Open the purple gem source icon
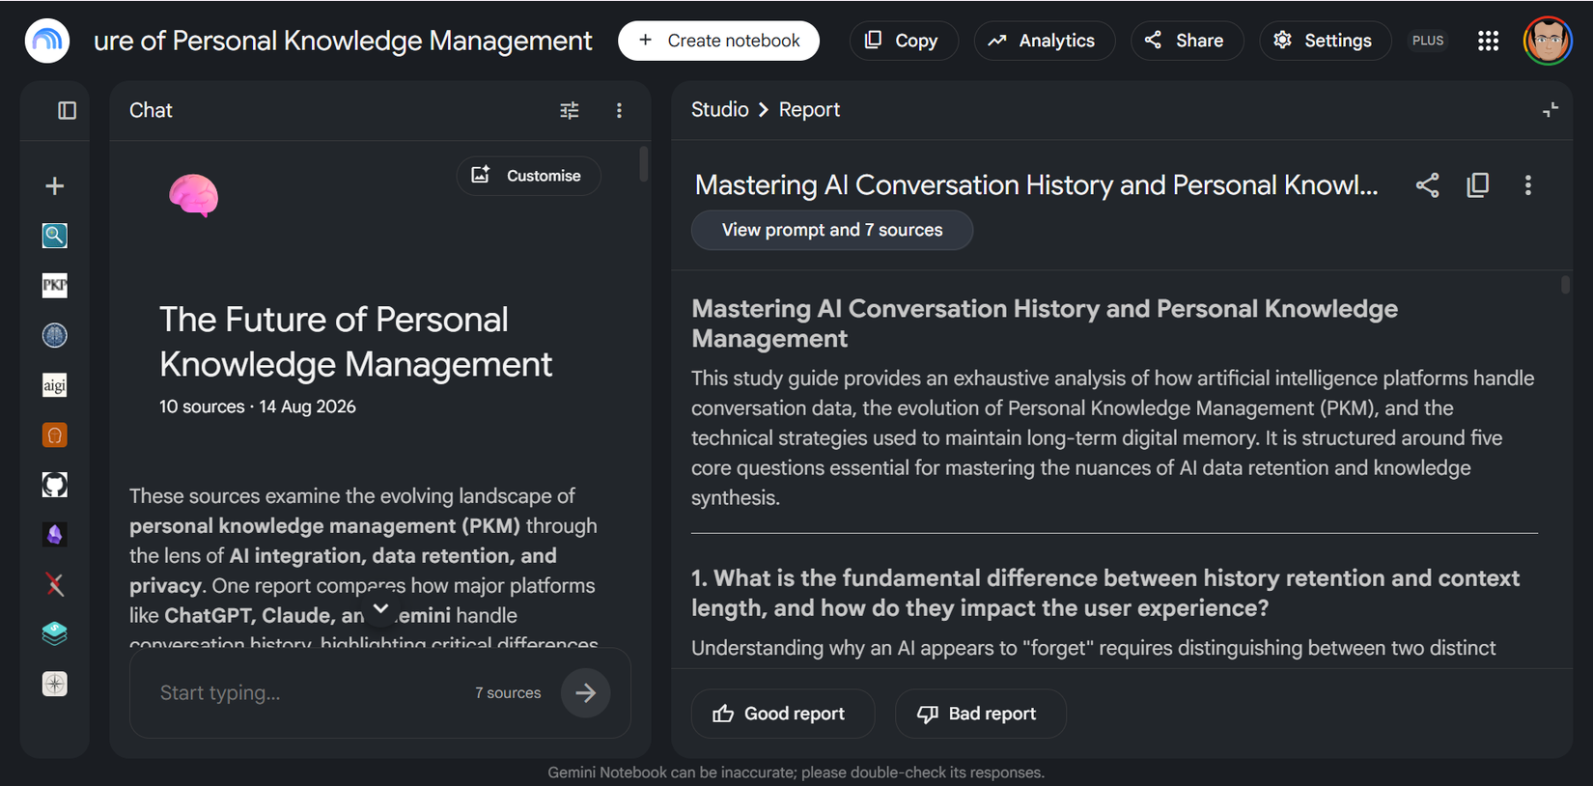The image size is (1593, 786). (55, 534)
